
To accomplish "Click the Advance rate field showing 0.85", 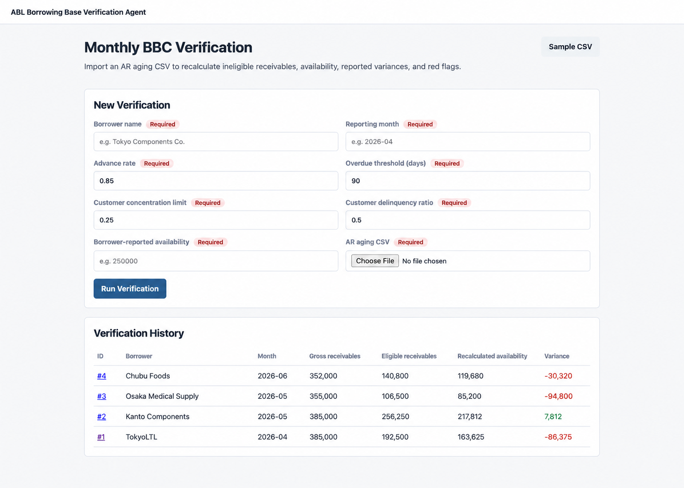I will point(216,181).
